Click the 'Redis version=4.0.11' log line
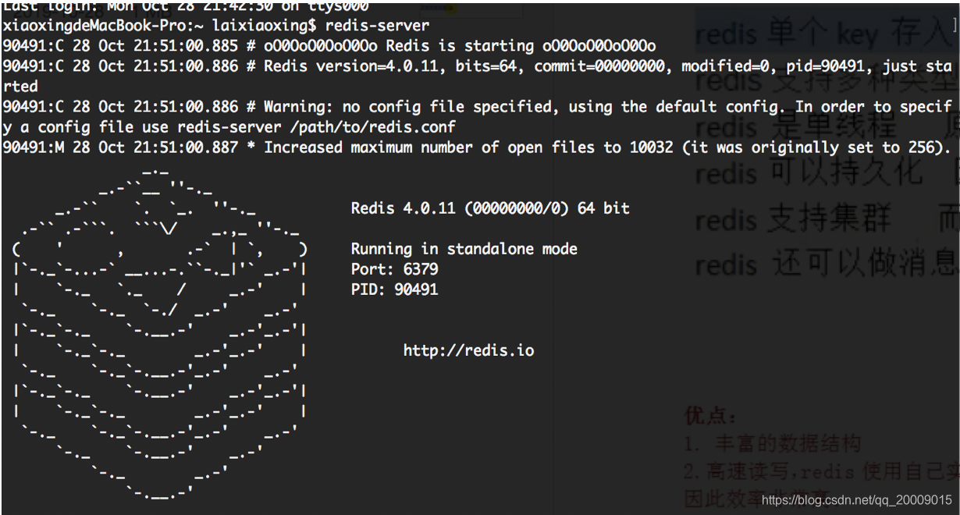 pyautogui.click(x=478, y=76)
